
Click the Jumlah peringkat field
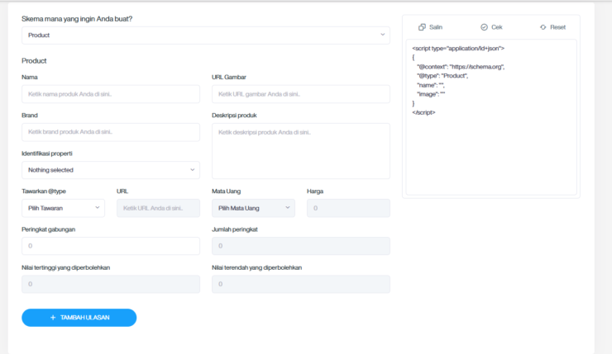[x=301, y=246]
